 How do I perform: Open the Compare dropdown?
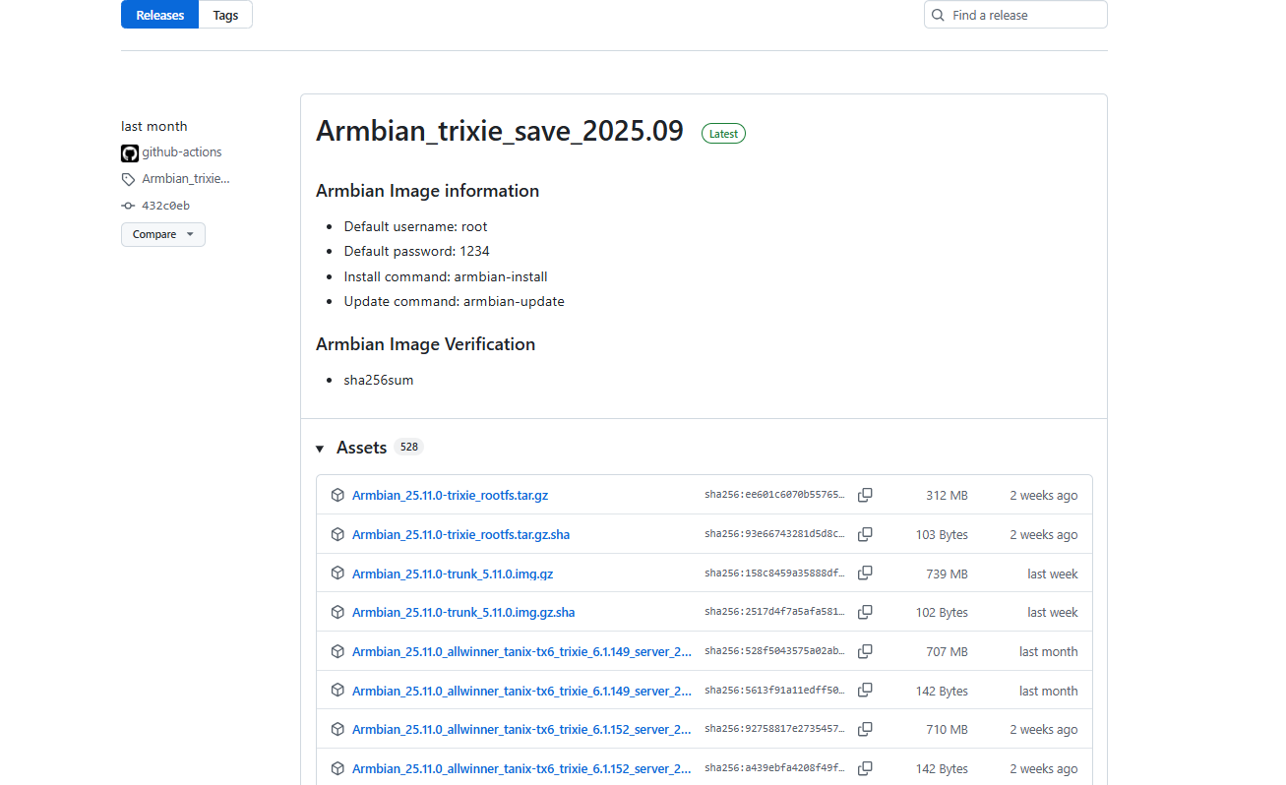pyautogui.click(x=163, y=234)
